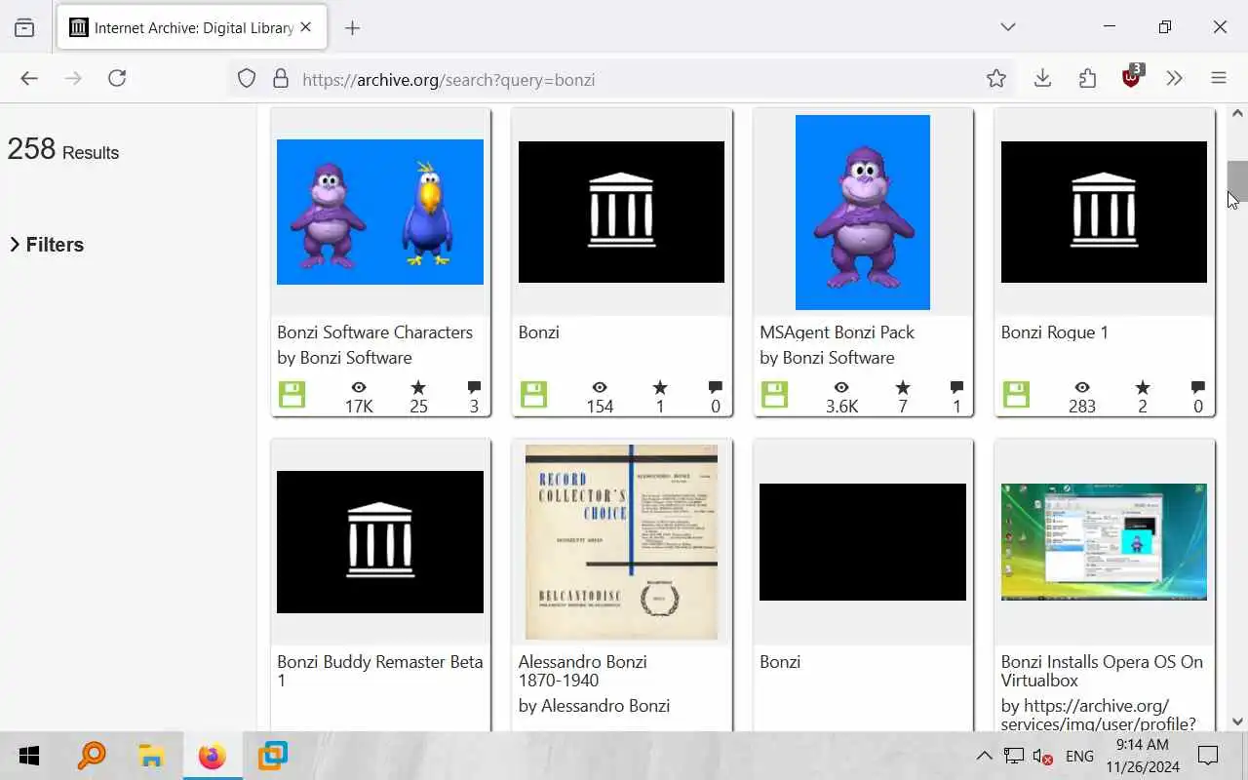Open Bonzi Buddy Remaster Beta 1 thumbnail
The width and height of the screenshot is (1248, 780).
coord(380,542)
